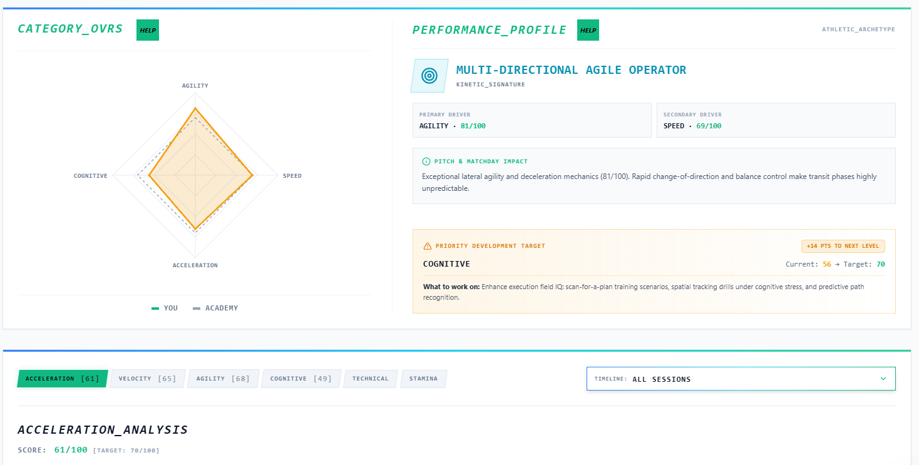Viewport: 919px width, 465px height.
Task: Click the [TARGET: 70/100] label
Action: tap(126, 451)
